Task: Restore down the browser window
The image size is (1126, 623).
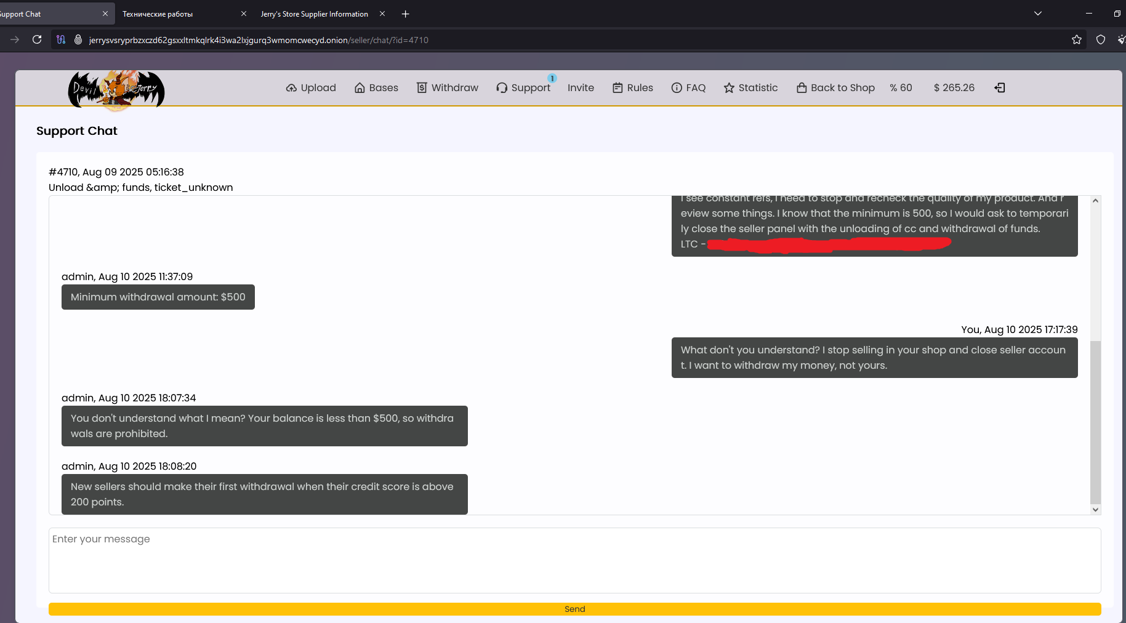Action: click(x=1117, y=14)
